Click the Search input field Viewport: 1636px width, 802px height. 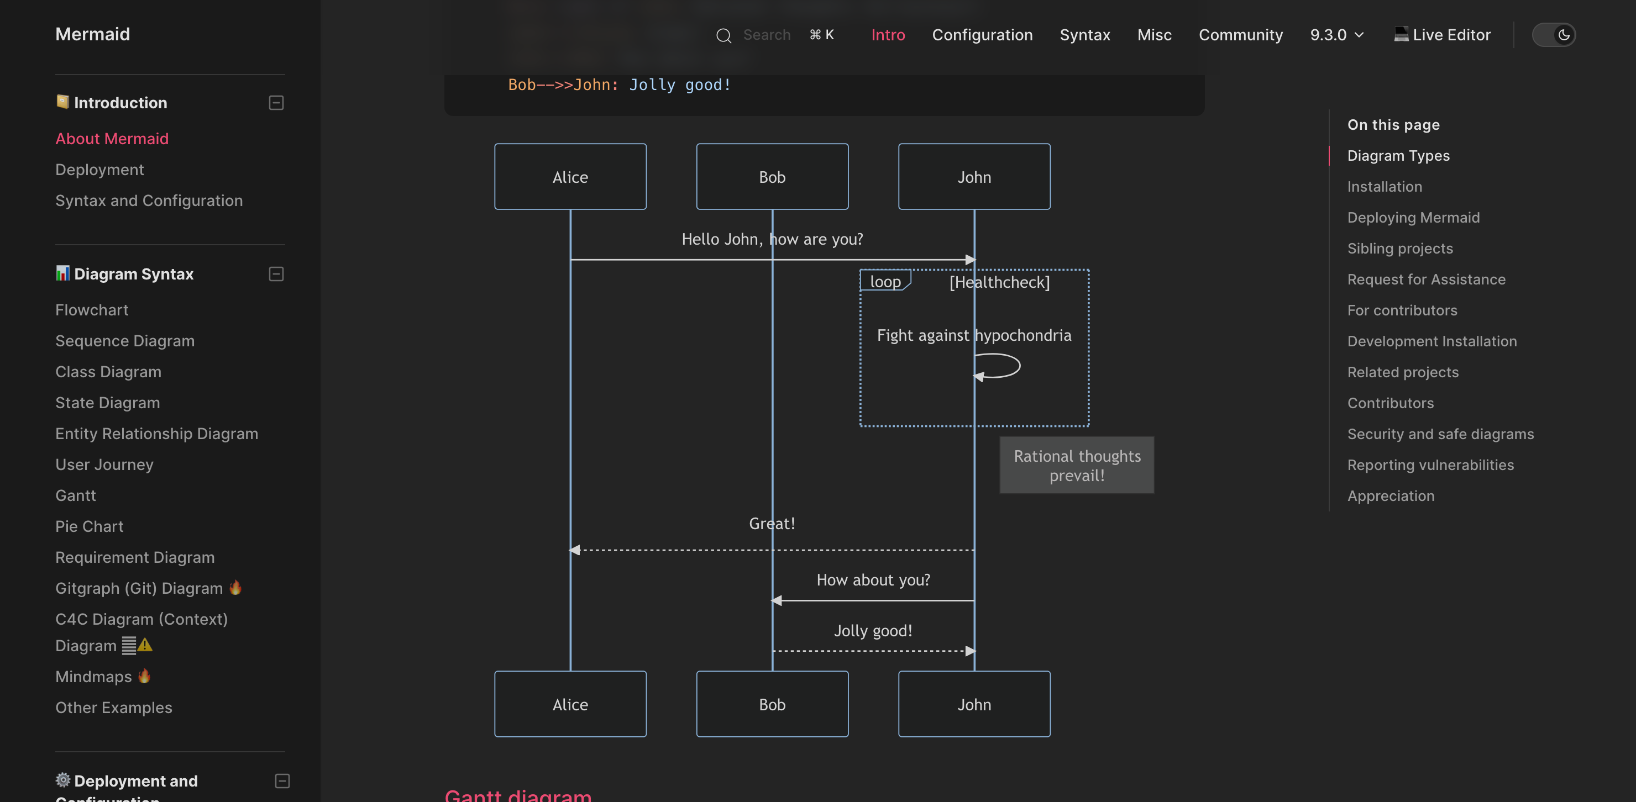coord(767,35)
